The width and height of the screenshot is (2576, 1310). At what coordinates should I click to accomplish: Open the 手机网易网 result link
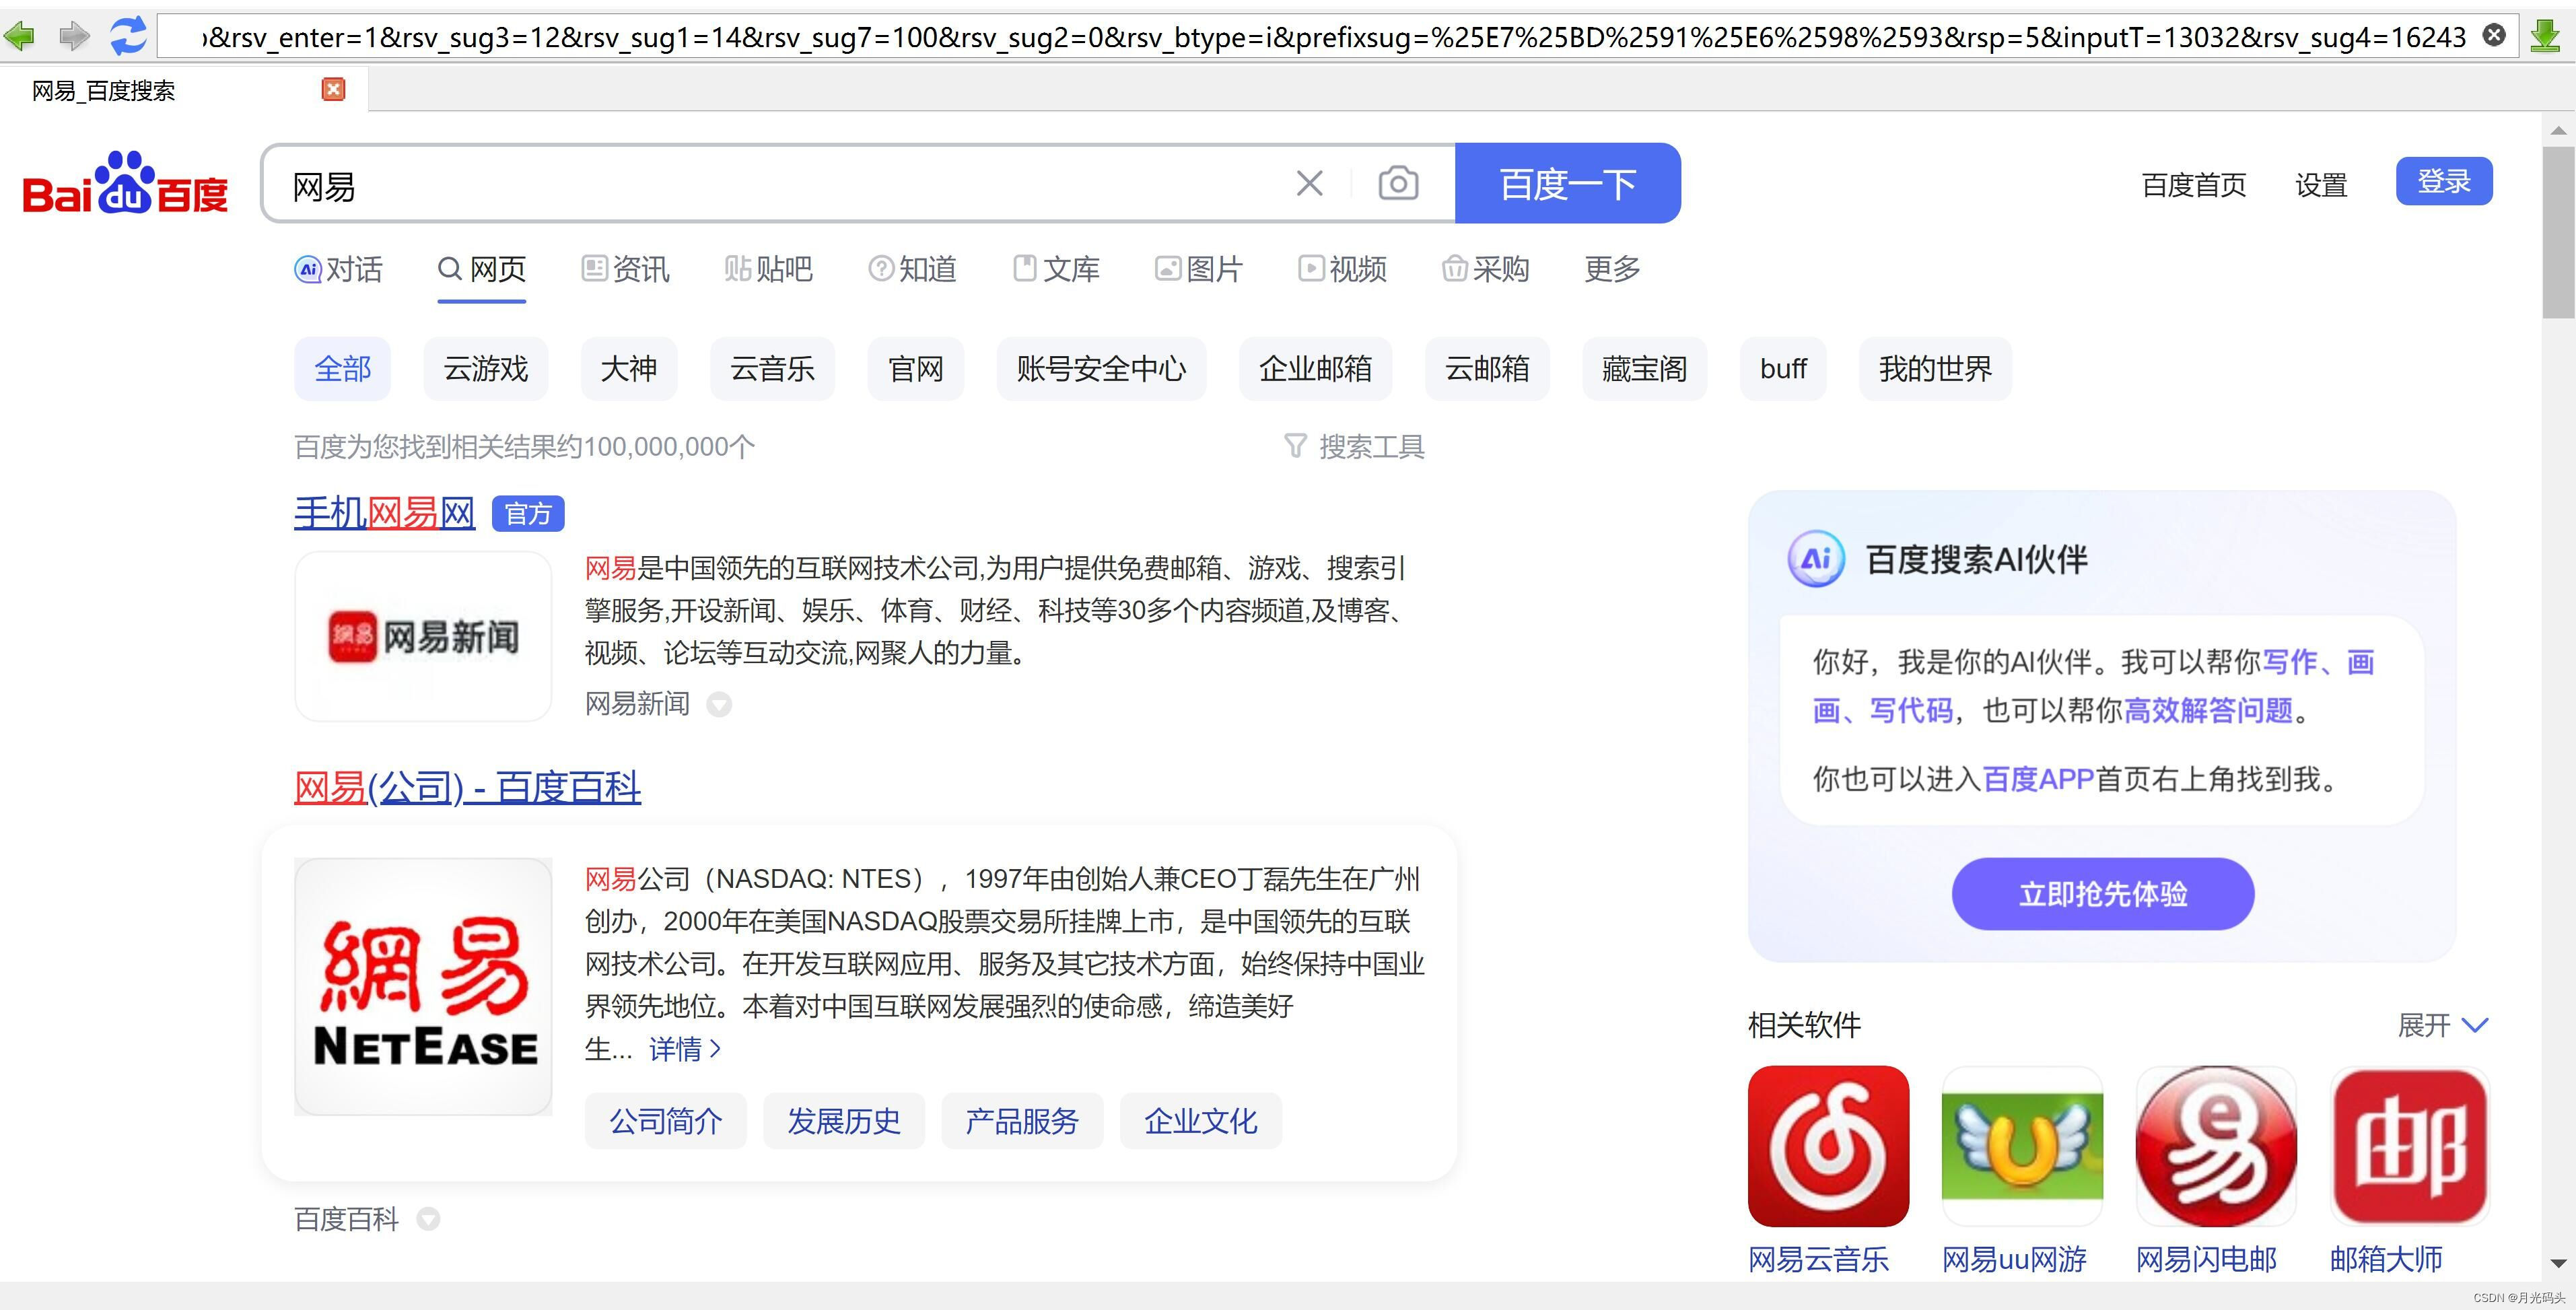click(x=384, y=513)
